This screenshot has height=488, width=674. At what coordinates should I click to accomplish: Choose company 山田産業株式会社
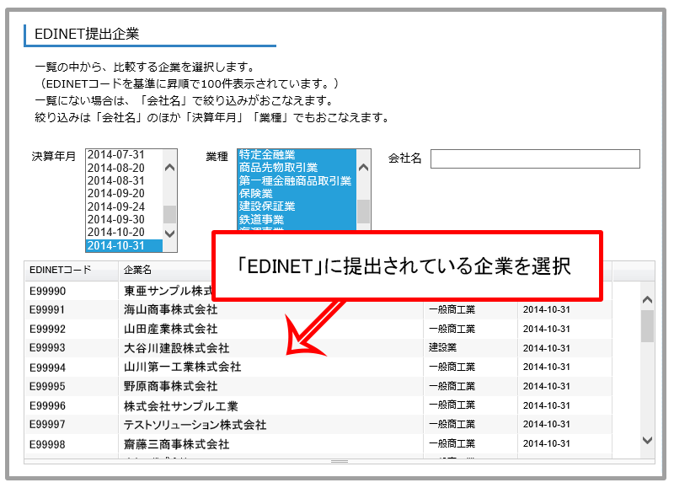pyautogui.click(x=171, y=329)
